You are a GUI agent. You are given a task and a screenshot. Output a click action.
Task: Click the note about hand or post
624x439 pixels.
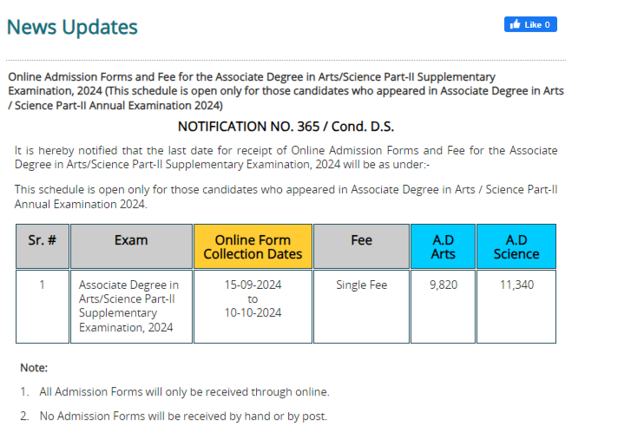click(183, 416)
